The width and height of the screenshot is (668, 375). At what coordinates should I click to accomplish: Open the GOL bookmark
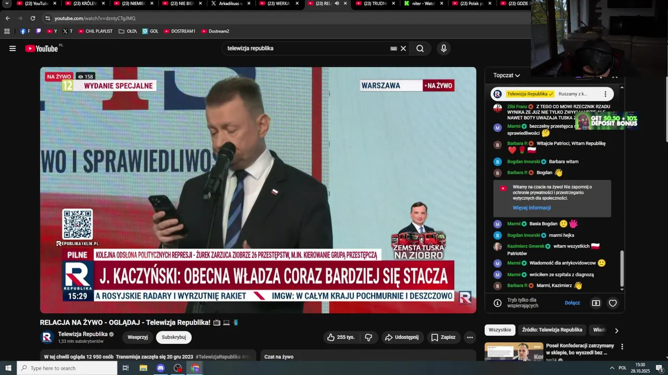coord(150,31)
